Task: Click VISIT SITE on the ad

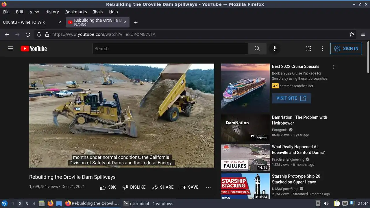Action: point(291,98)
